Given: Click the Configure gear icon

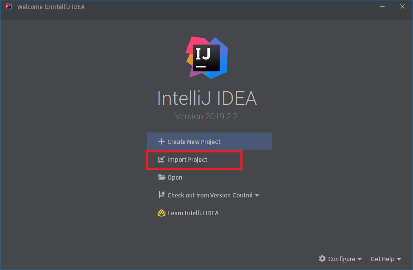Looking at the screenshot, I should 322,259.
